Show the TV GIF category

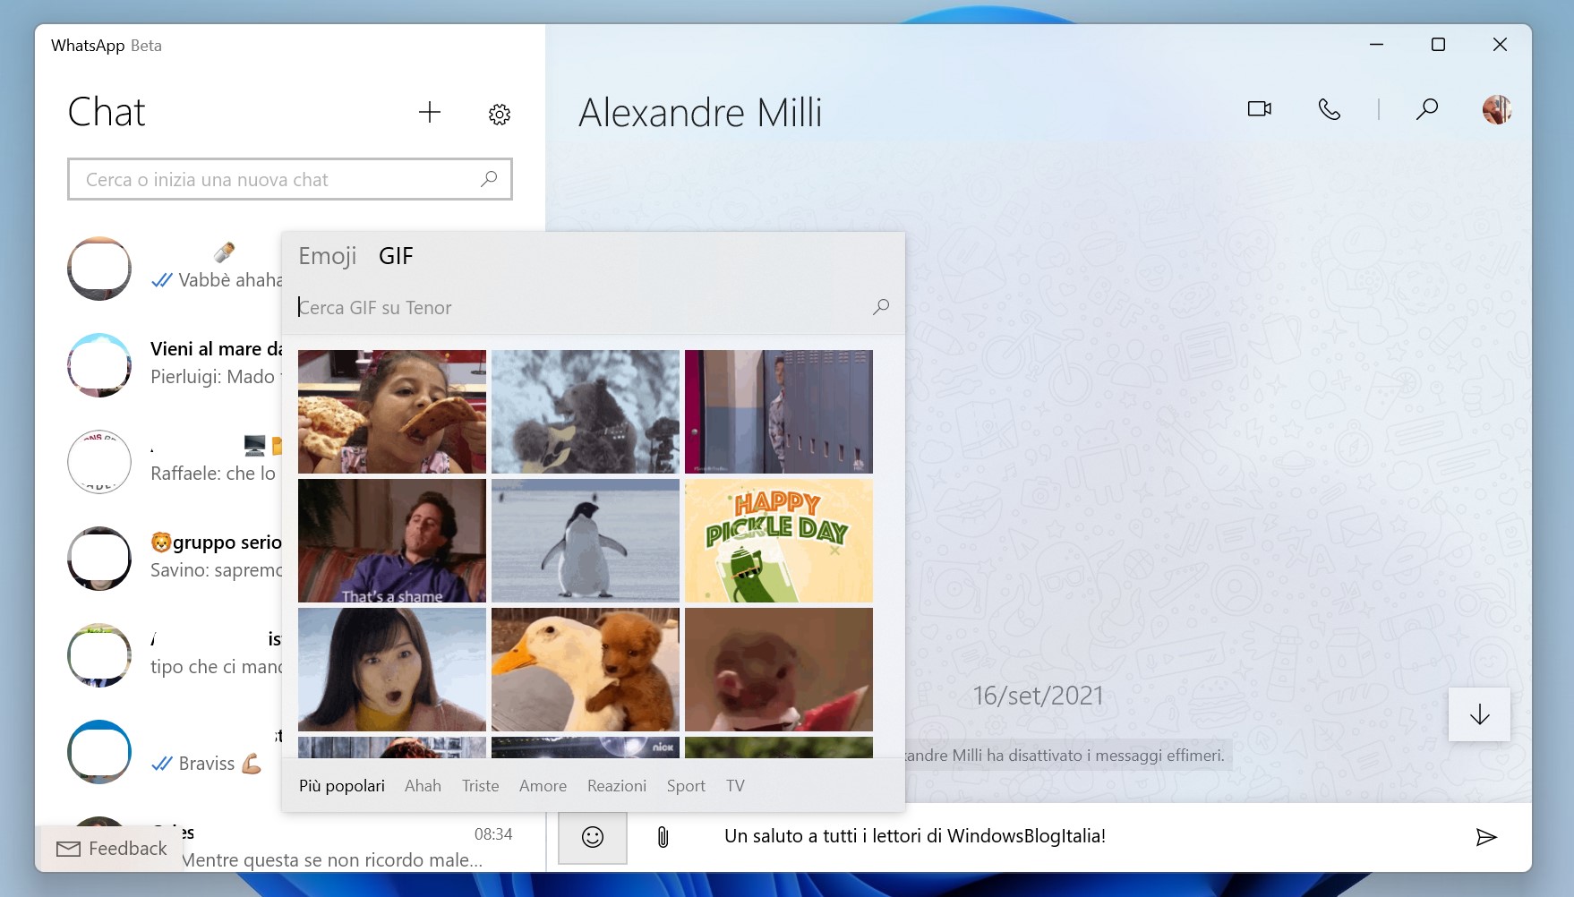735,786
